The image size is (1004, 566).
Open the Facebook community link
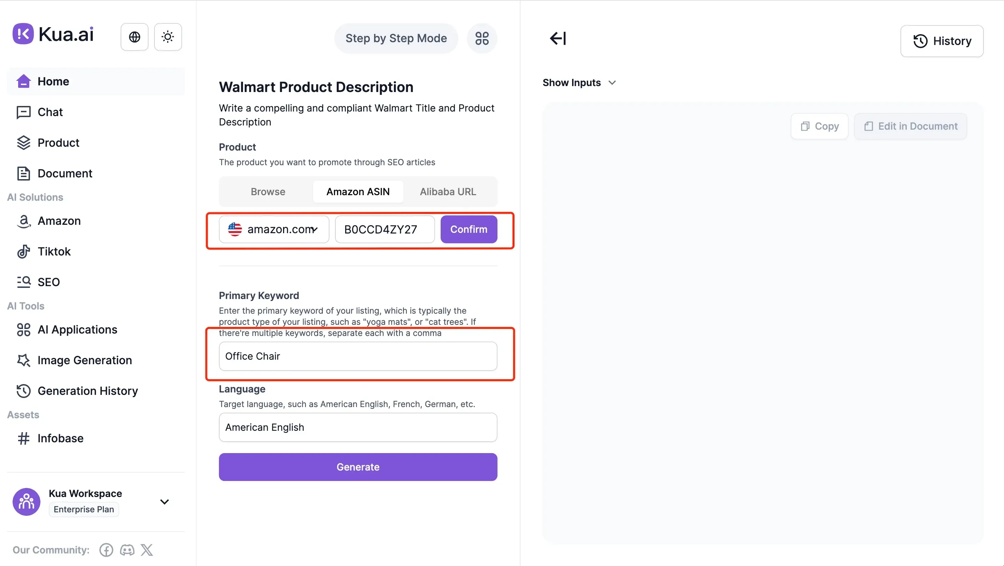(106, 550)
